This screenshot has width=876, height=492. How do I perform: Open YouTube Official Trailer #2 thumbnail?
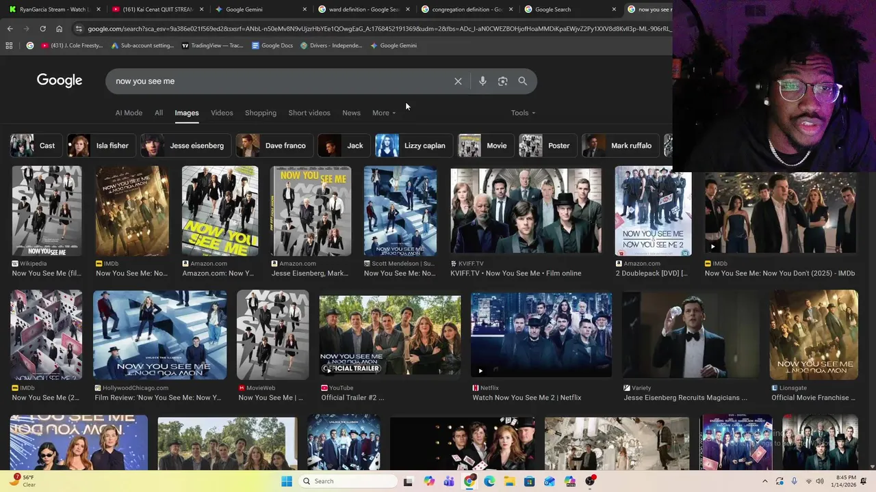(390, 335)
